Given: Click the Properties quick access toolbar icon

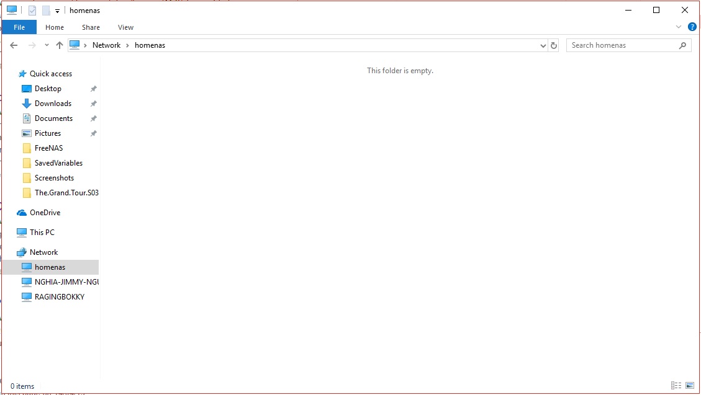Looking at the screenshot, I should [32, 11].
